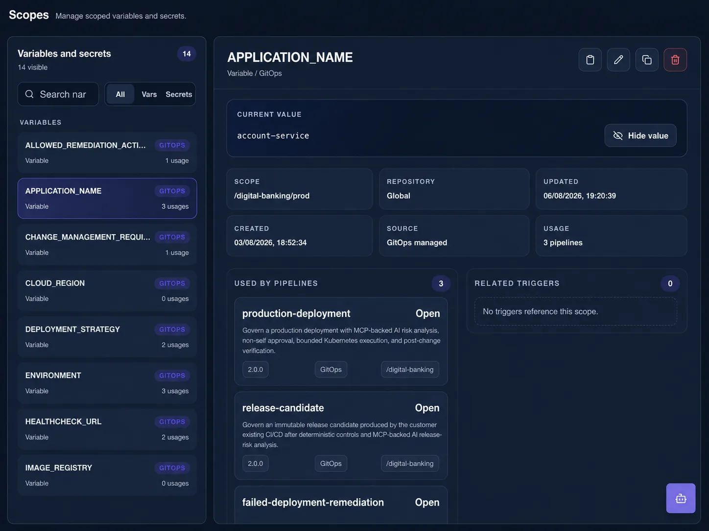This screenshot has height=531, width=709.
Task: Click the GITOPS badge on CLOUD_REGION
Action: point(172,283)
